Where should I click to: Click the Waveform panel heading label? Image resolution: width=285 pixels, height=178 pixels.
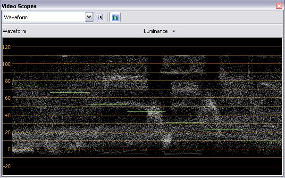(14, 31)
